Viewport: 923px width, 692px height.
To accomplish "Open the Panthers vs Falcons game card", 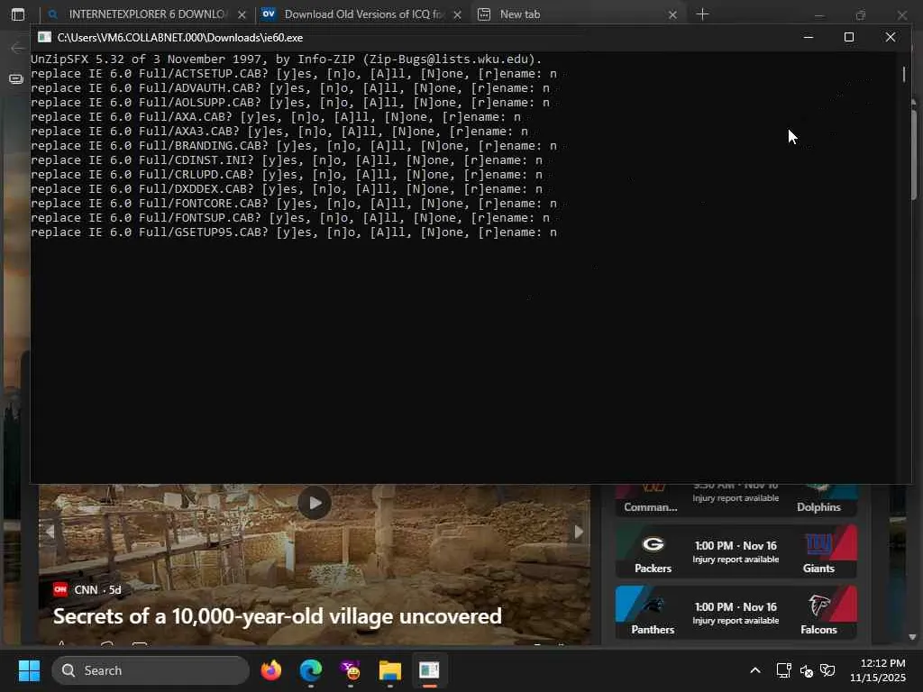I will click(736, 612).
